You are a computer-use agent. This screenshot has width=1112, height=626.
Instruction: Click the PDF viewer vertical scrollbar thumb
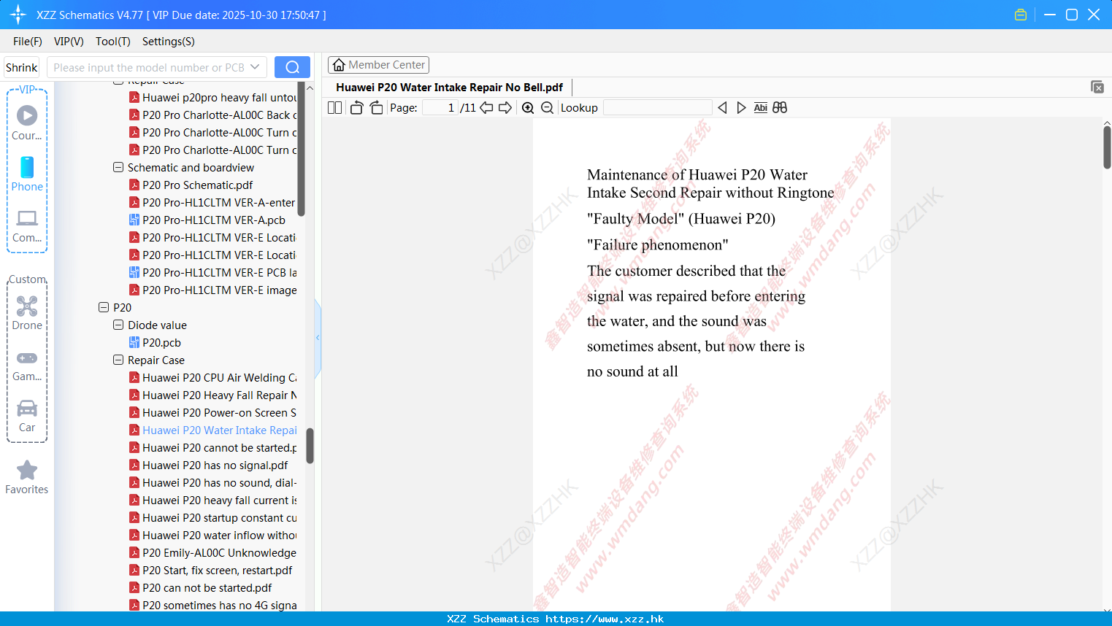1107,147
